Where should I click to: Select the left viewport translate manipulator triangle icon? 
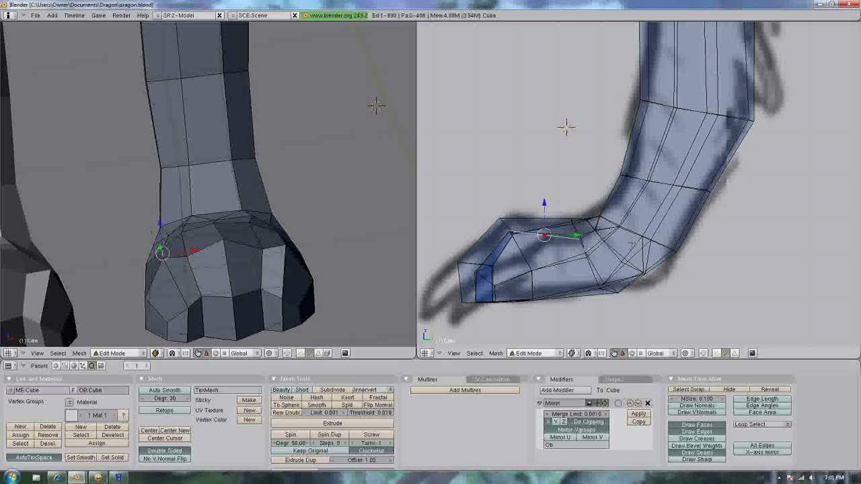207,353
